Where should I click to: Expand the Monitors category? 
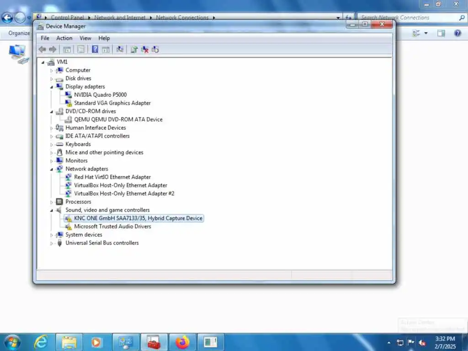(51, 161)
